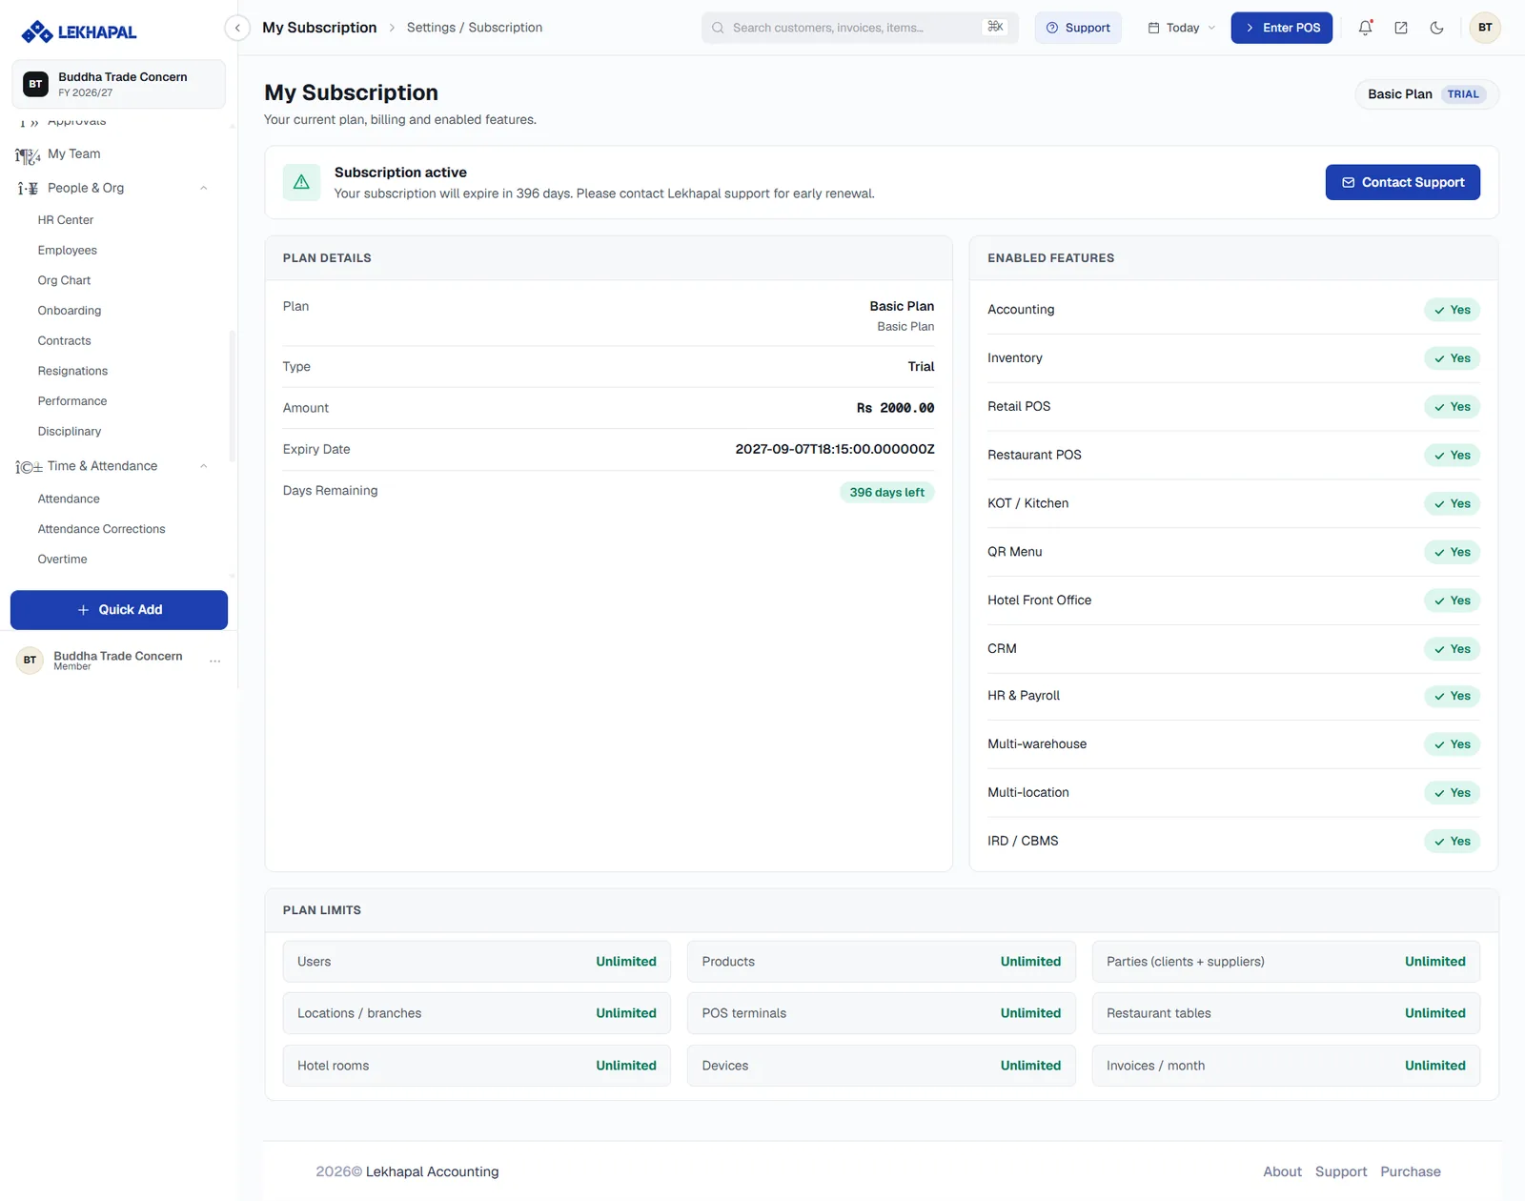
Task: Click the Lekhapal logo
Action: [x=79, y=31]
